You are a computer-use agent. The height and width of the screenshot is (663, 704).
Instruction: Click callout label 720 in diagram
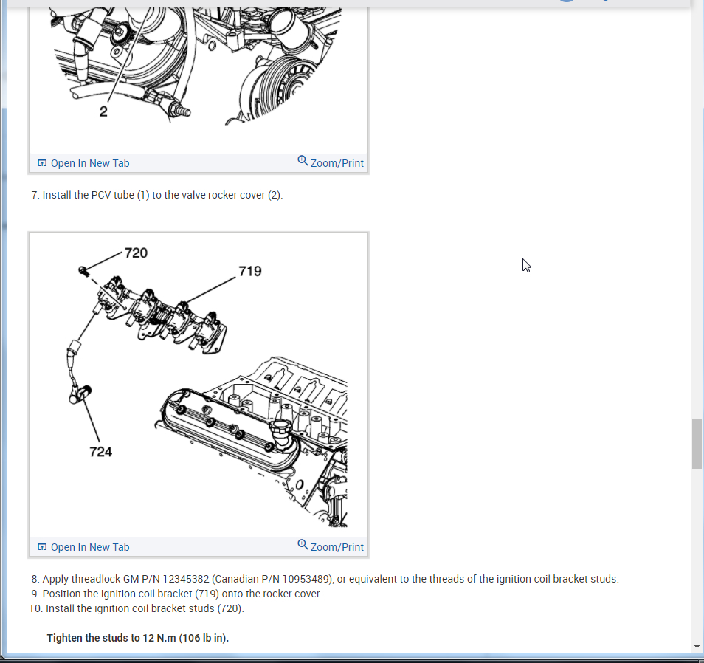136,253
